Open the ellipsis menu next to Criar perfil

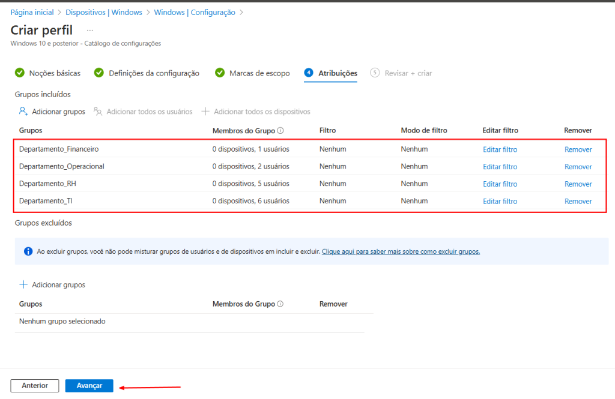[x=90, y=30]
